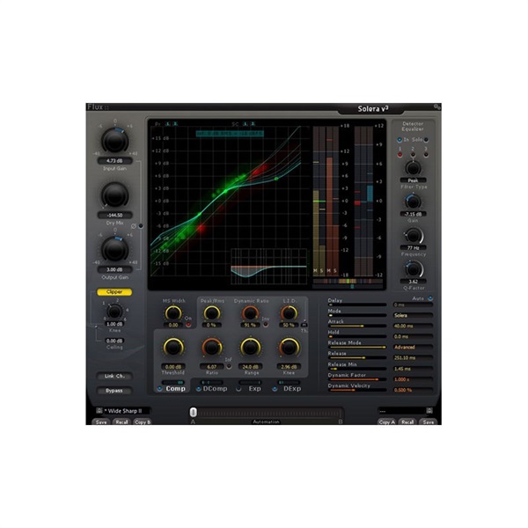Click the Q-Factor knob

tap(414, 269)
